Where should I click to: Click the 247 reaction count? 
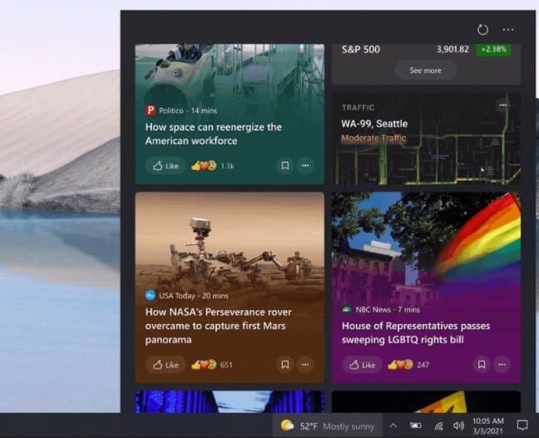423,365
